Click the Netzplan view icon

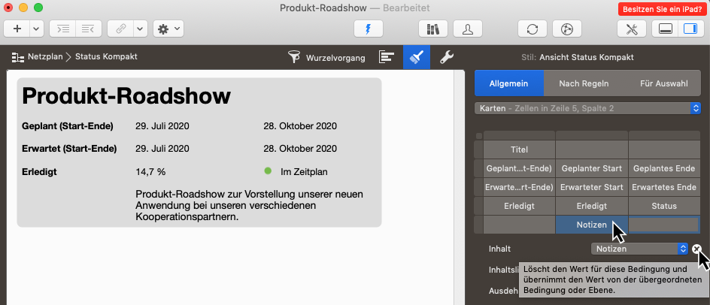[x=17, y=57]
